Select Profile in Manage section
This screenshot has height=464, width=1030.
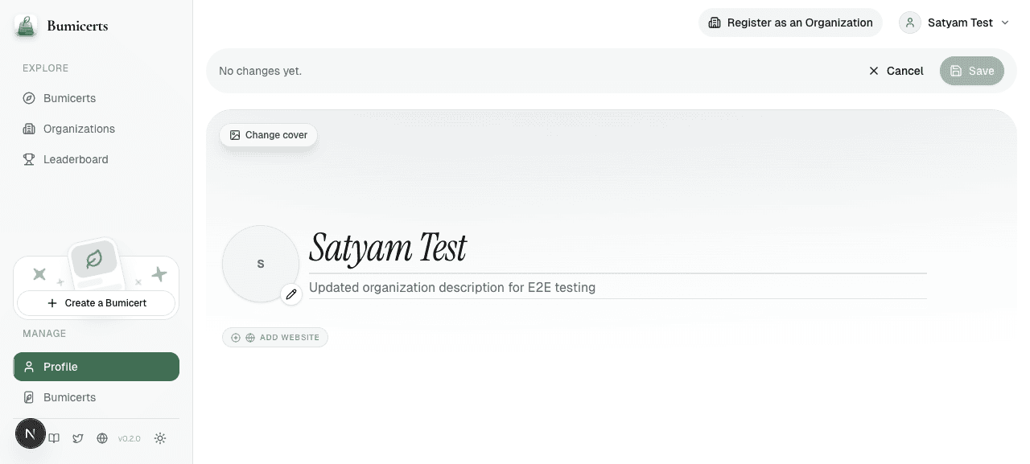pos(96,367)
